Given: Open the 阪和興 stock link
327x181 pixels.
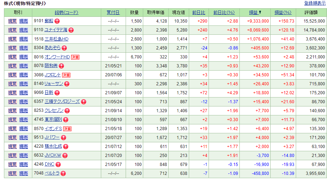Looking at the screenshot, I should pos(51,66).
